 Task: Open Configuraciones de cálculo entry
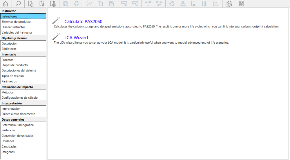(23, 98)
